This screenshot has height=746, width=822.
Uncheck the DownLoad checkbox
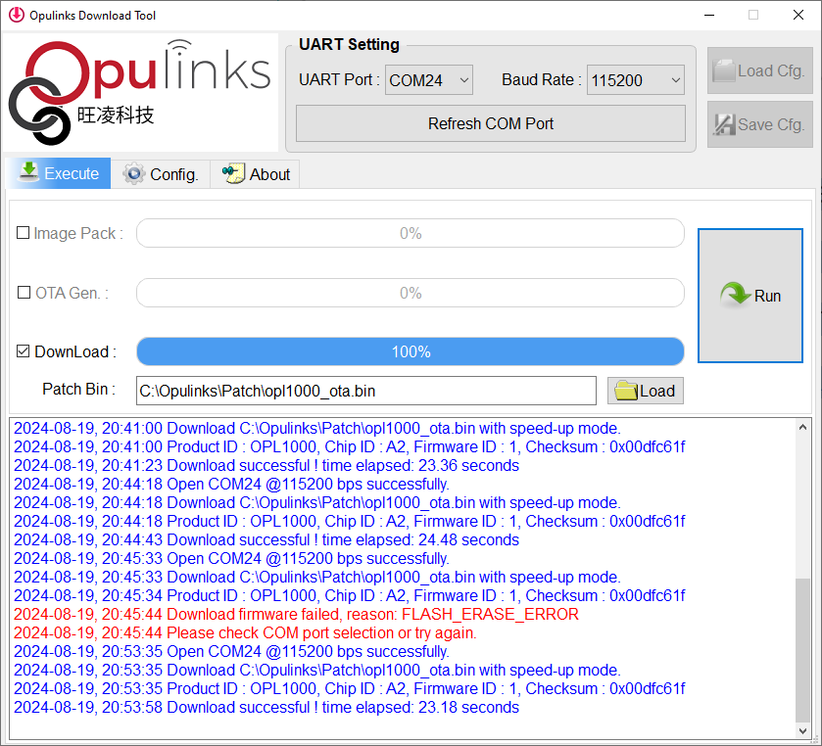(x=24, y=351)
